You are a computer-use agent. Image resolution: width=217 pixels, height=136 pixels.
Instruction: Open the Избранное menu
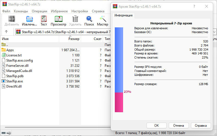pyautogui.click(x=59, y=11)
